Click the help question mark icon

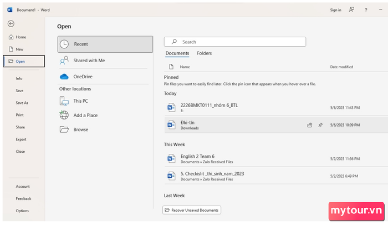pyautogui.click(x=366, y=10)
